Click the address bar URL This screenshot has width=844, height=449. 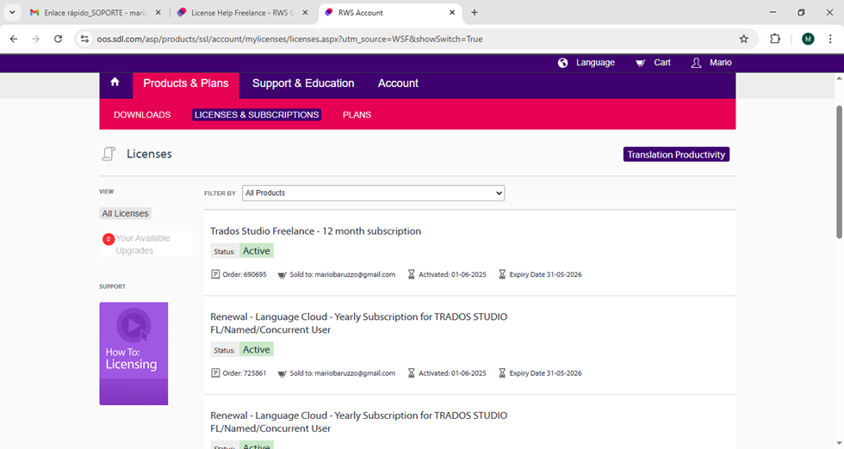pos(289,39)
